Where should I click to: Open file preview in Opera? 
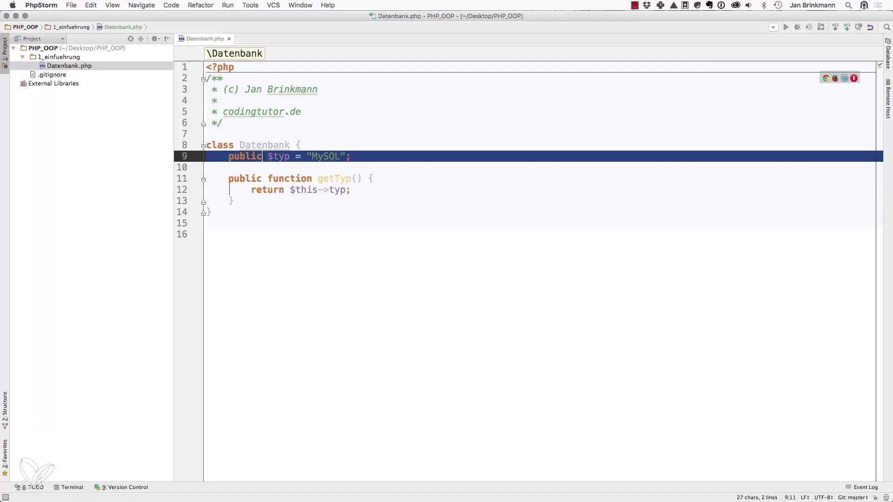click(854, 78)
